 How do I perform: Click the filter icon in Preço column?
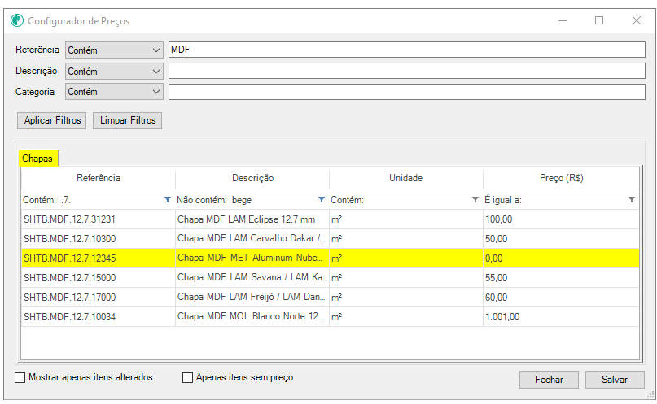click(631, 200)
